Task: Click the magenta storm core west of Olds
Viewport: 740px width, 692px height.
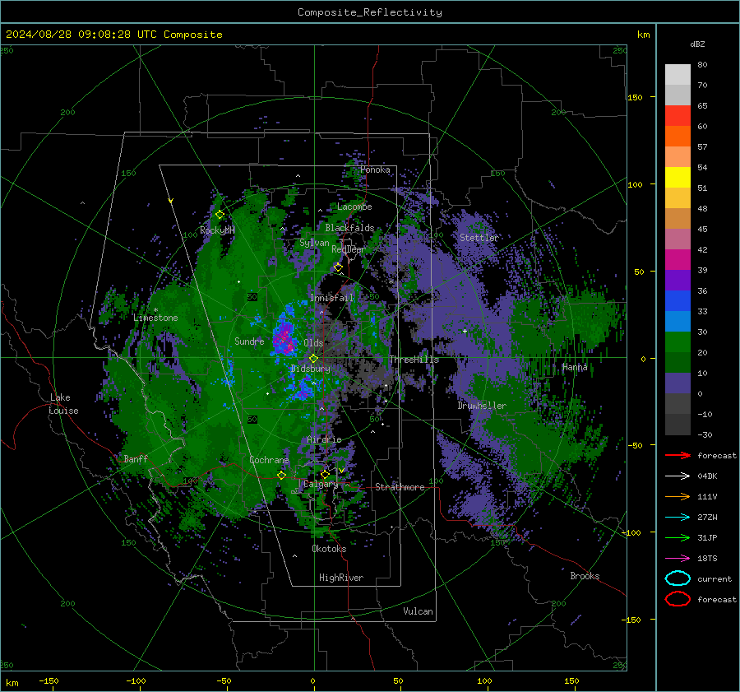Action: [284, 338]
